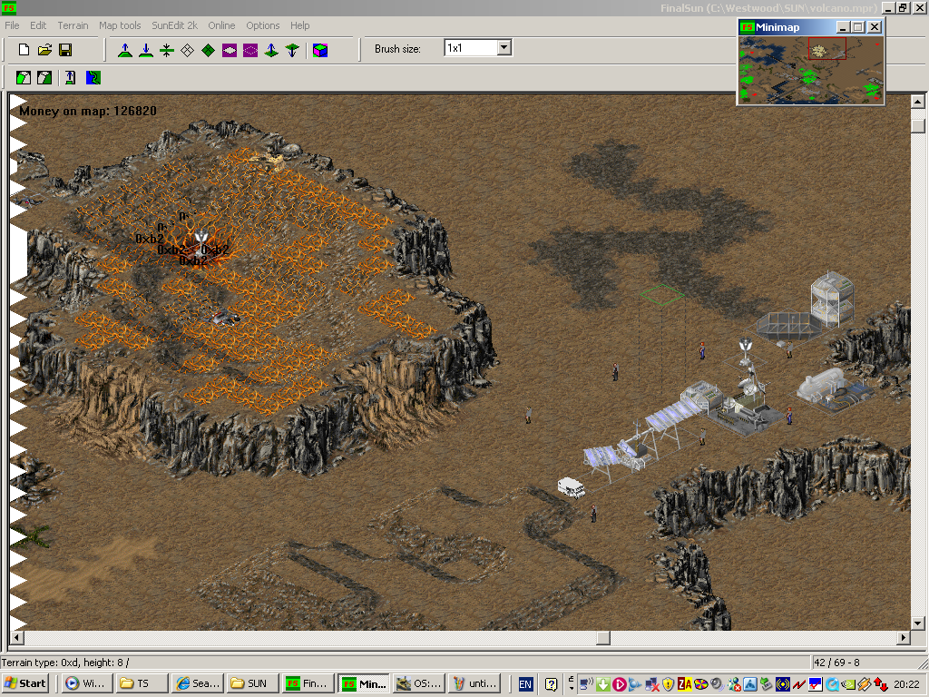Click the first green slope toolbar icon

point(24,78)
